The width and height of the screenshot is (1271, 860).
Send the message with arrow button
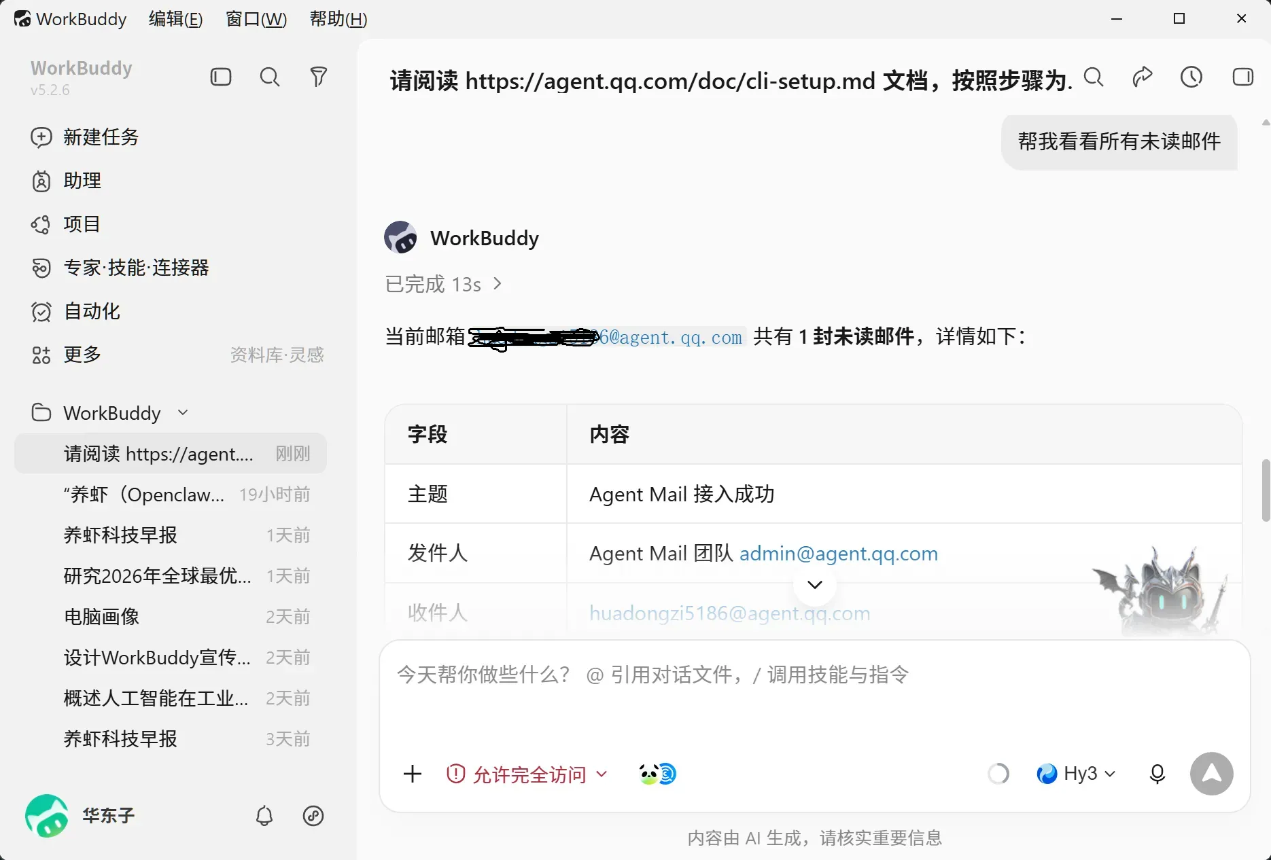tap(1212, 774)
